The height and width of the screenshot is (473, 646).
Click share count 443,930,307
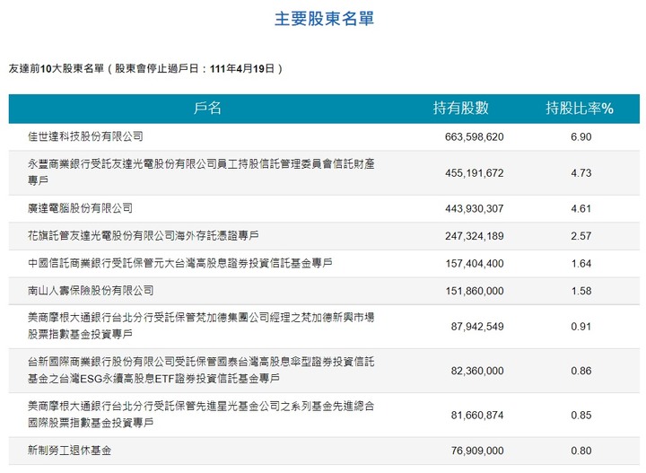(475, 208)
